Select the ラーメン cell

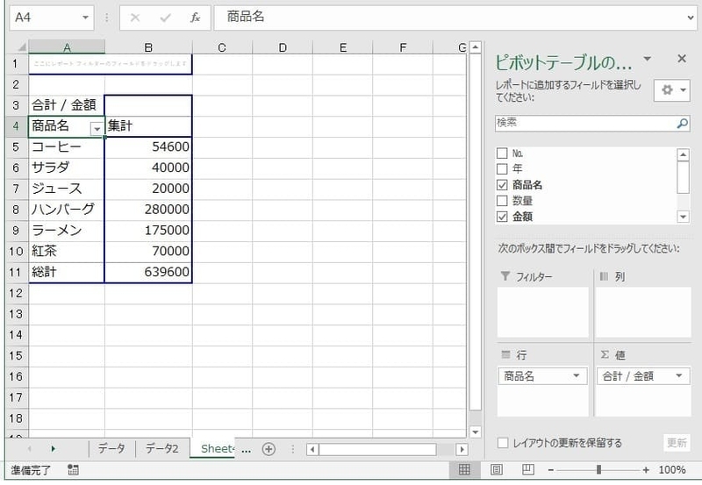pos(67,231)
